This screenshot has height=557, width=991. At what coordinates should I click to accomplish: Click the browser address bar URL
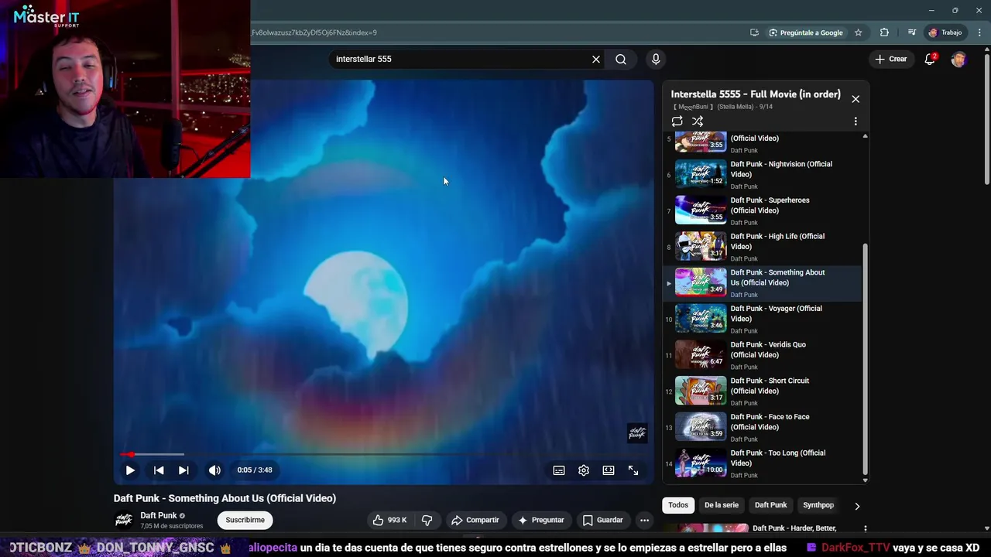[314, 32]
